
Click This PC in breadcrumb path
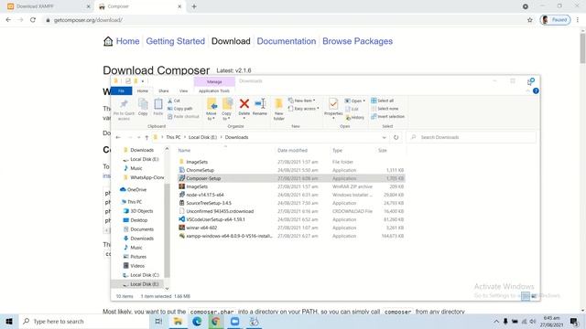pyautogui.click(x=173, y=137)
